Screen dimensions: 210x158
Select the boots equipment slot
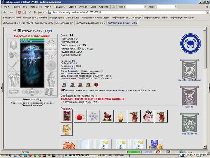click(51, 92)
